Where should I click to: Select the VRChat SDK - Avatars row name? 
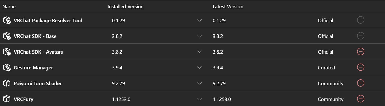tap(38, 52)
